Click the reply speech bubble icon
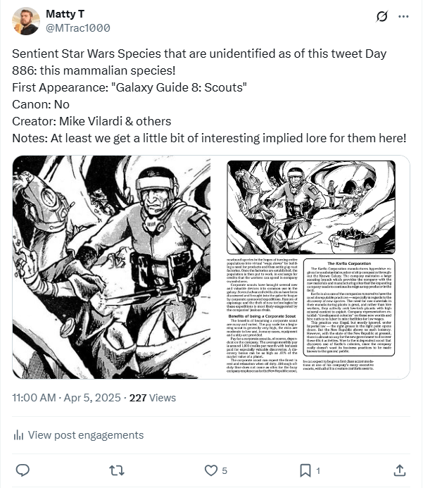 pos(23,470)
